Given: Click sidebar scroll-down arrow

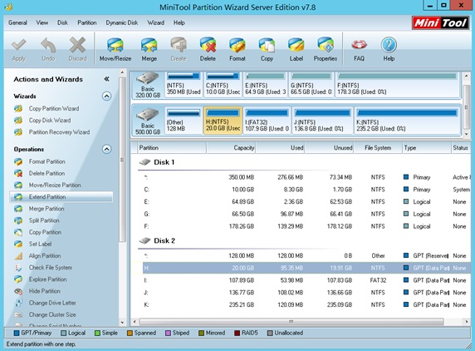Looking at the screenshot, I should 122,322.
